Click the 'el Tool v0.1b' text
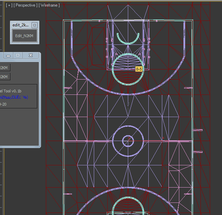Viewport: 222px width, 215px height. (x=11, y=91)
